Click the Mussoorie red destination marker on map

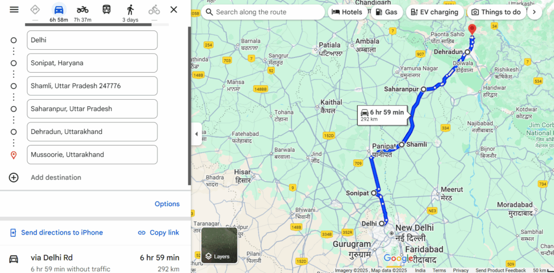click(472, 30)
